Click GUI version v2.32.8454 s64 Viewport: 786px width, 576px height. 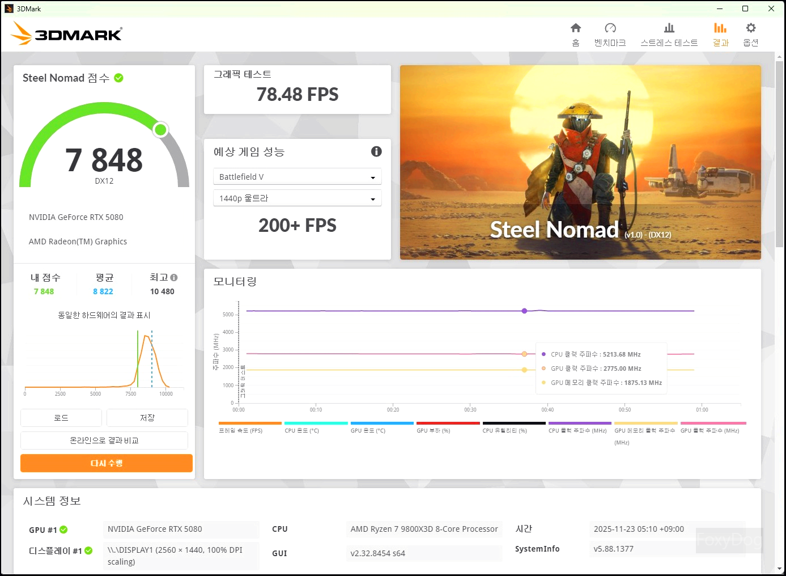[x=424, y=553]
